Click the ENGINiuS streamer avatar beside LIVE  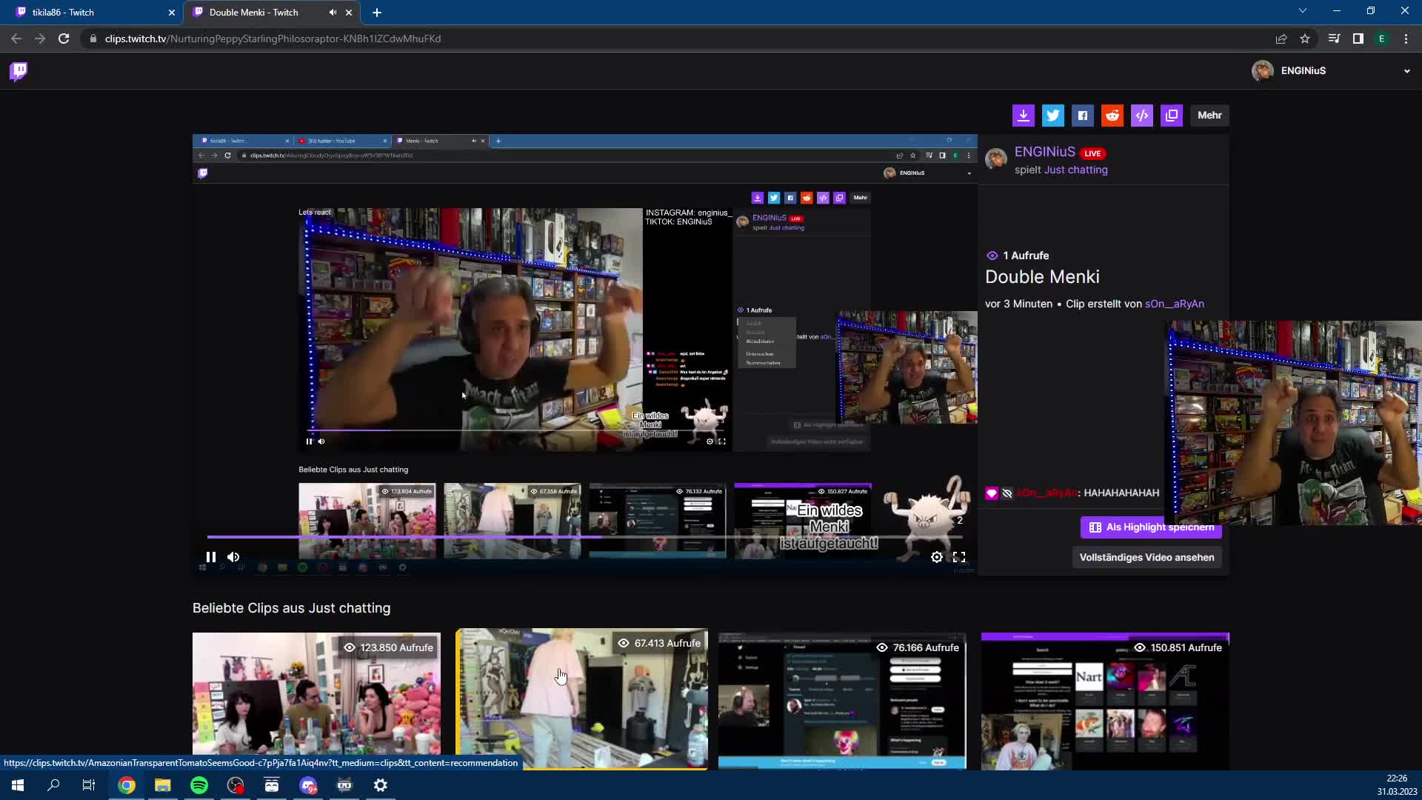pos(996,158)
